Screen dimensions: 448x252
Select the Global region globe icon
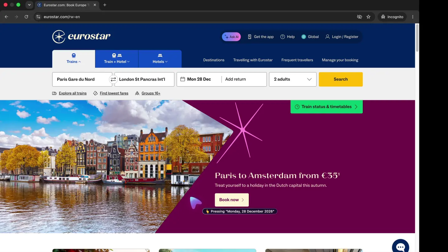click(304, 37)
